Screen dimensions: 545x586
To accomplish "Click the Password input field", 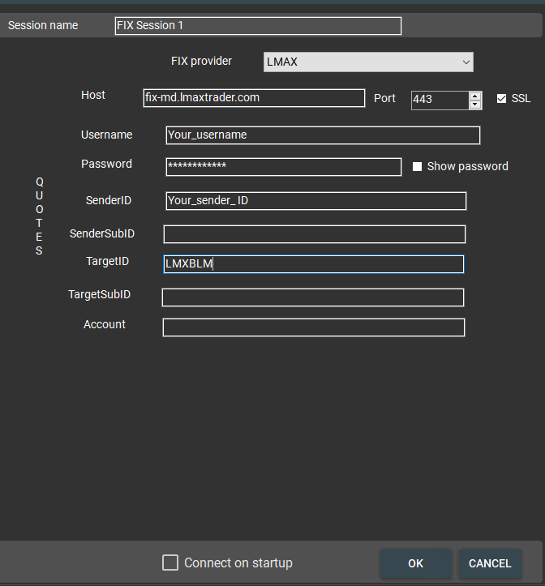I will 283,167.
